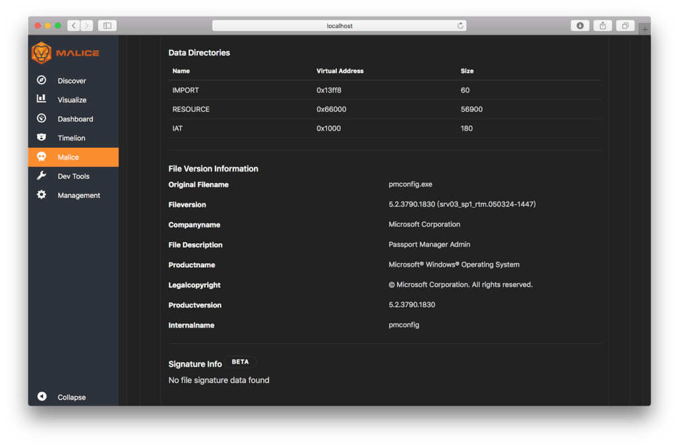Click the 0x66000 virtual address value
This screenshot has width=679, height=446.
coord(332,109)
